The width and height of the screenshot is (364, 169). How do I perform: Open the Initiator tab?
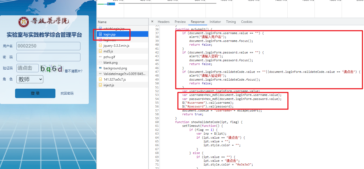215,22
